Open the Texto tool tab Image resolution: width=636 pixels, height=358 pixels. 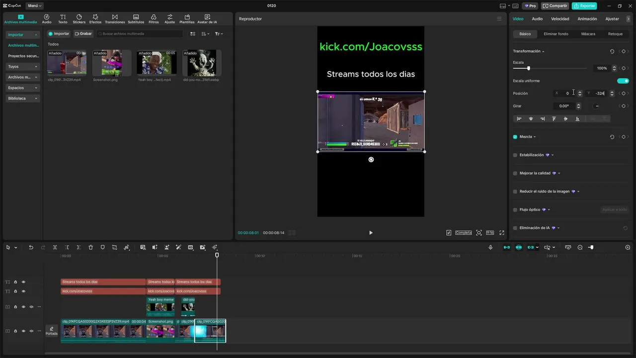63,19
